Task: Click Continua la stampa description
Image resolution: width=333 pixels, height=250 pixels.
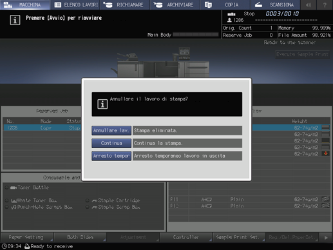Action: click(187, 143)
